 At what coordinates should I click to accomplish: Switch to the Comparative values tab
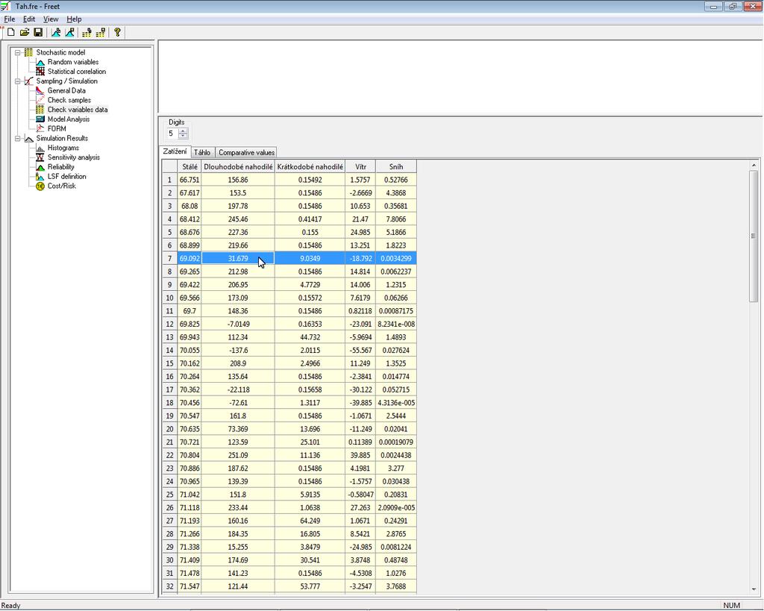[x=246, y=152]
